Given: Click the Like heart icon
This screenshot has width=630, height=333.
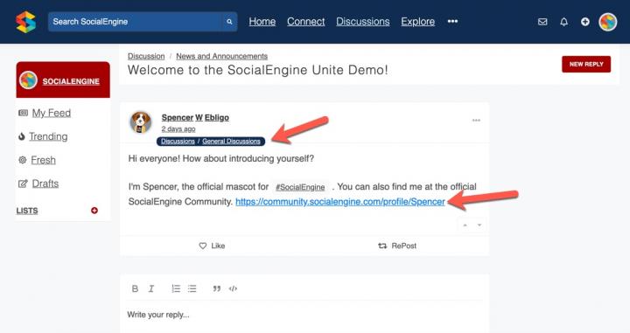Looking at the screenshot, I should (x=203, y=246).
